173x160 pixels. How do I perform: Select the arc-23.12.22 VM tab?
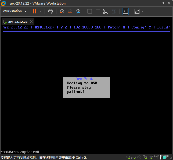coord(18,22)
